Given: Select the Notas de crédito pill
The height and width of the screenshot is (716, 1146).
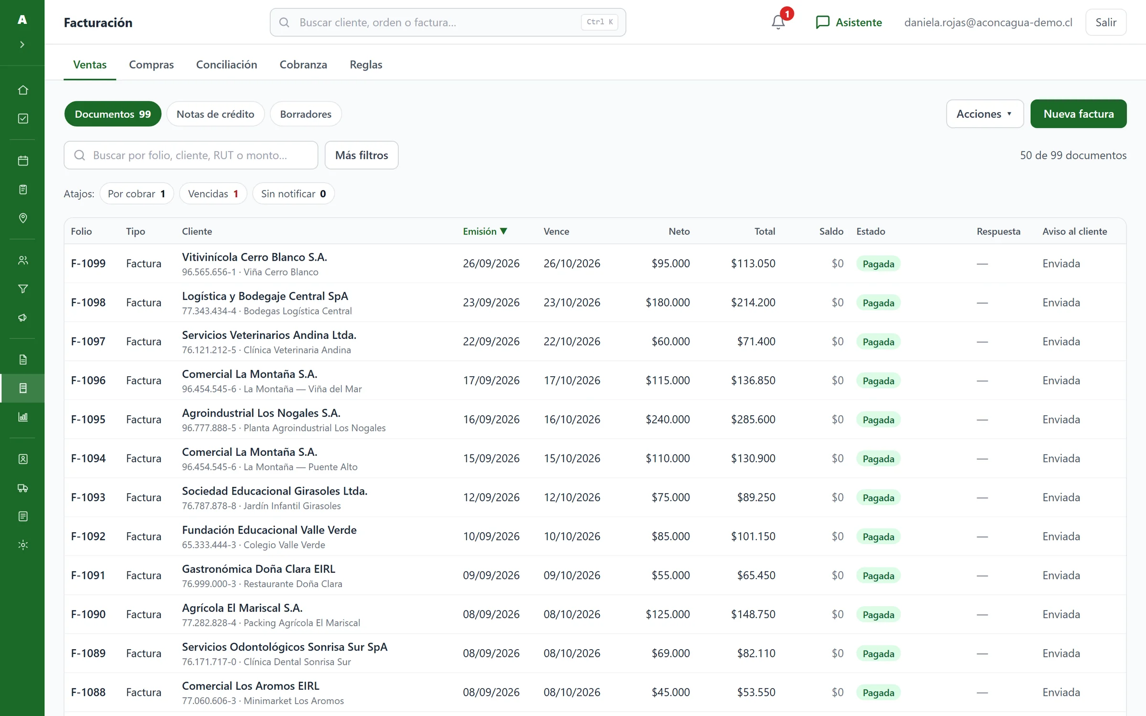Looking at the screenshot, I should (215, 114).
